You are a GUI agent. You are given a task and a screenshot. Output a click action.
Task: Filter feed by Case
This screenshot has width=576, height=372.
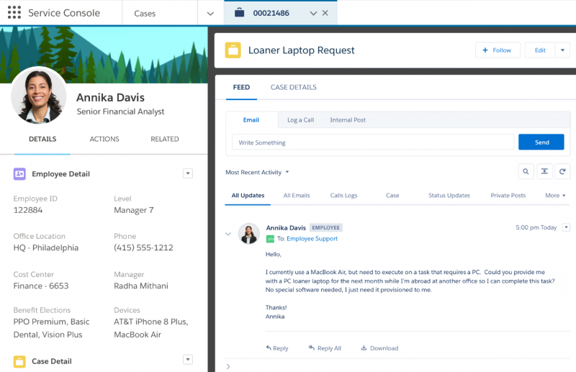pos(392,196)
